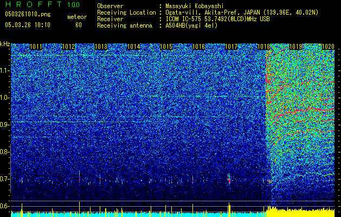Click the HROFFT 1.0.0 title text

[42, 4]
